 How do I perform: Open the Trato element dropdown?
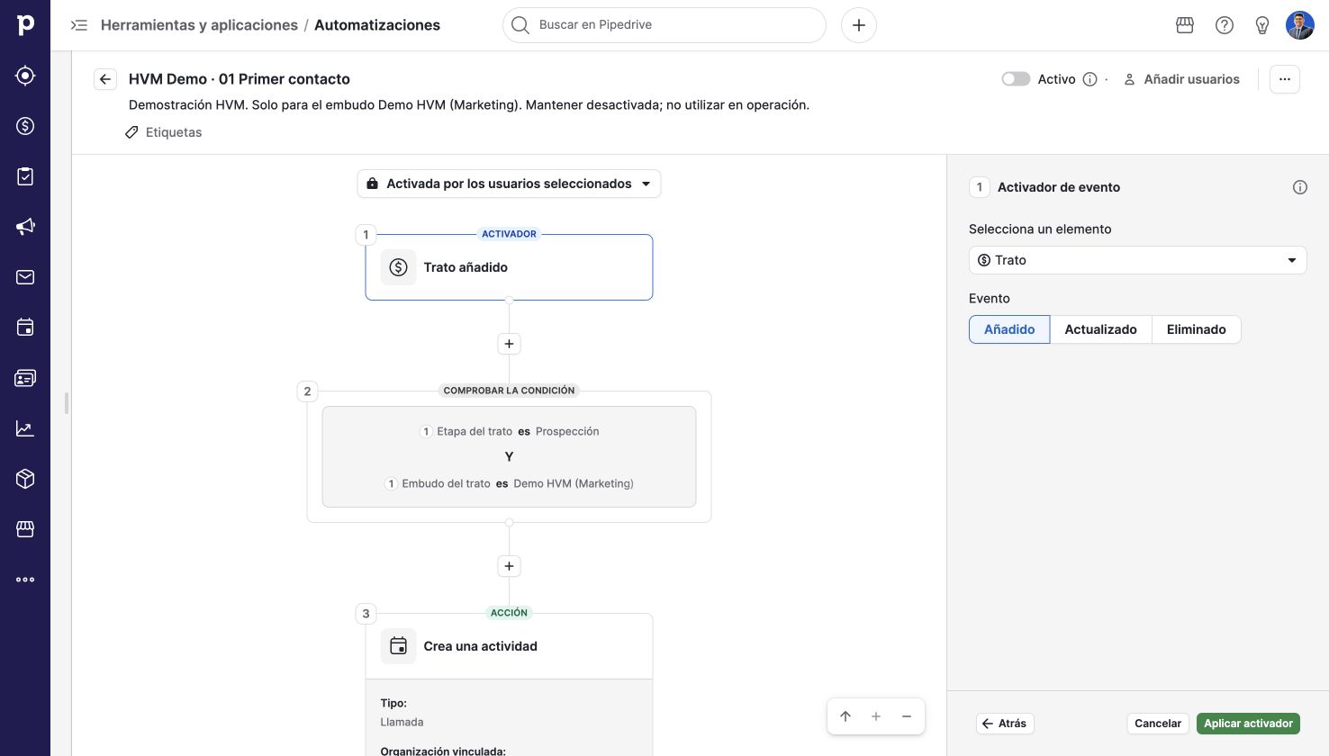point(1137,260)
